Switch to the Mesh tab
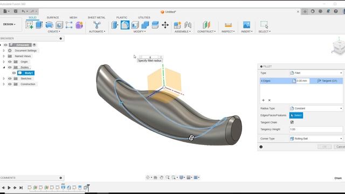The width and height of the screenshot is (345, 194). pyautogui.click(x=73, y=17)
